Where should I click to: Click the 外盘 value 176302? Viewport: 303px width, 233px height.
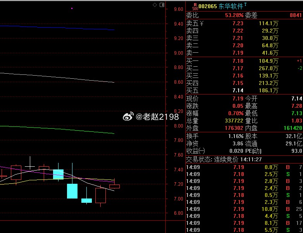click(234, 128)
